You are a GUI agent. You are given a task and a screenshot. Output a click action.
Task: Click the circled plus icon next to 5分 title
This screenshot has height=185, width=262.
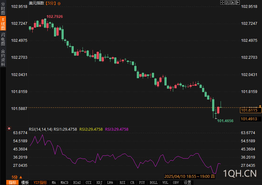coord(59,3)
